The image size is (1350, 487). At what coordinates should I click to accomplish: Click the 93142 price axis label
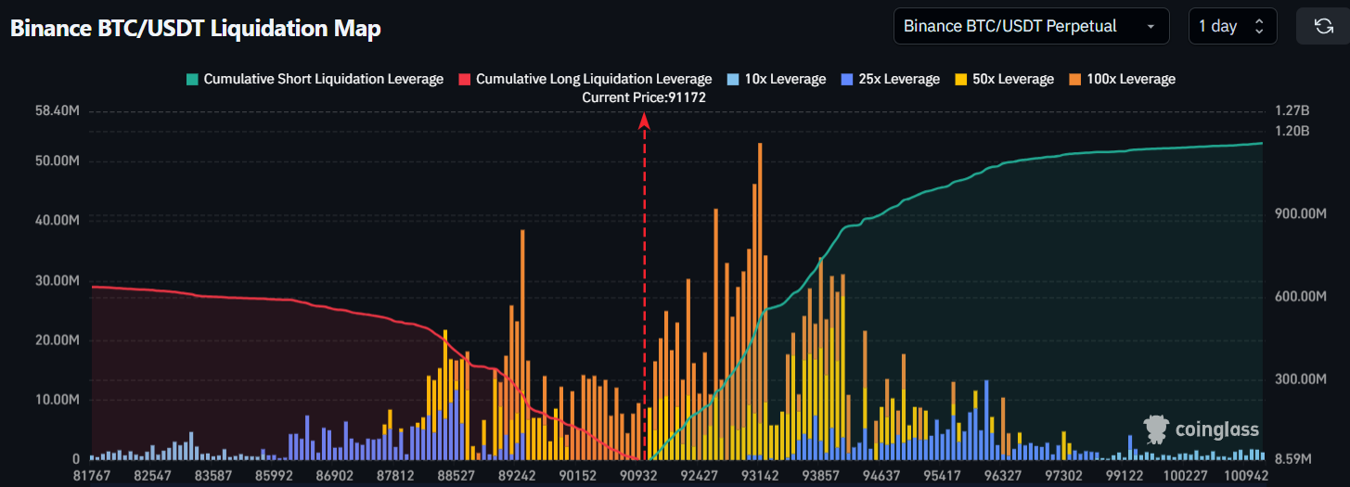coord(760,475)
